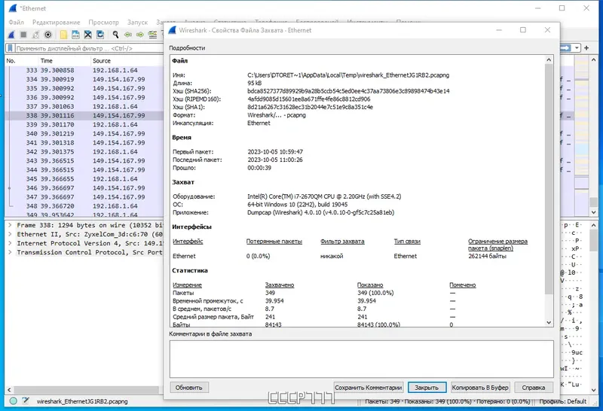Open the Просмотр menu
Viewport: 603px width, 411px height.
103,23
